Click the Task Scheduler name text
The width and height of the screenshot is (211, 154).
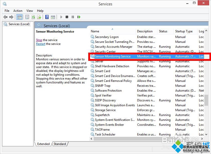tap(105, 134)
